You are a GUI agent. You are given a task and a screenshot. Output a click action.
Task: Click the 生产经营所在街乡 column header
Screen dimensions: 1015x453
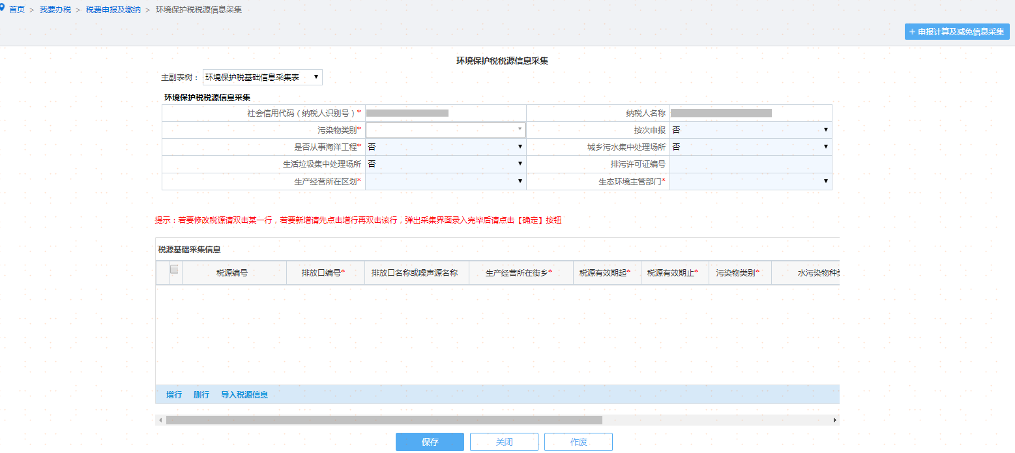pos(520,273)
